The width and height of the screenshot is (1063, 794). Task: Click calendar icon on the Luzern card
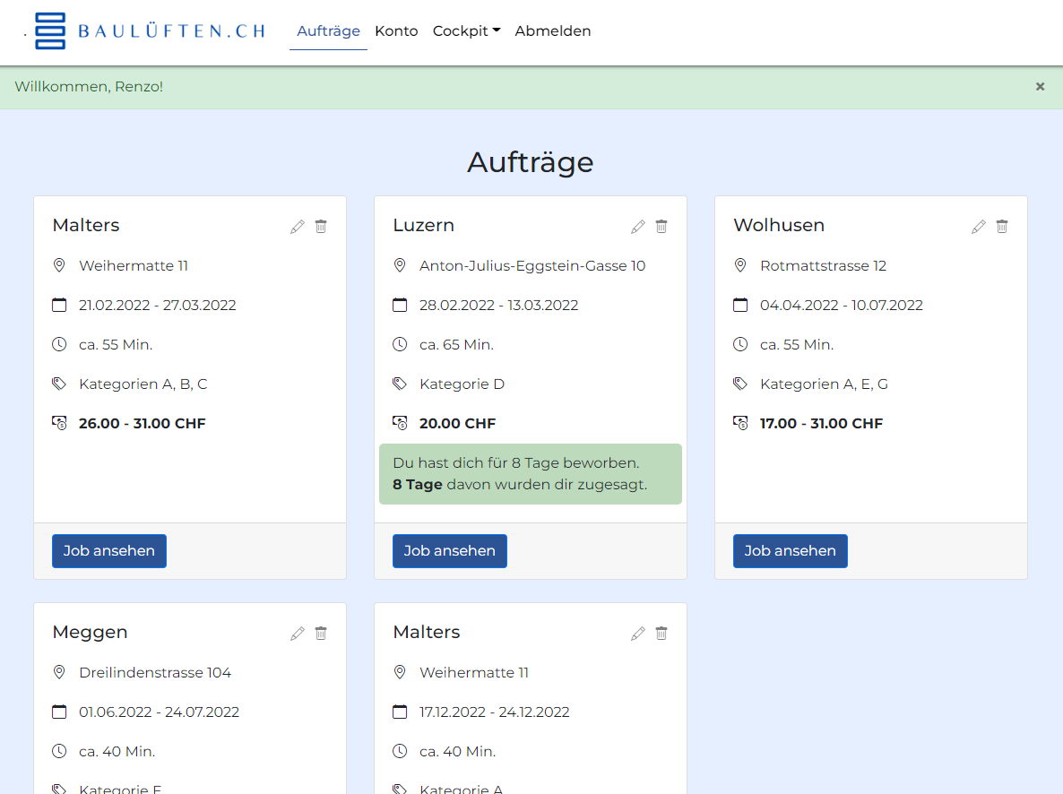[400, 306]
